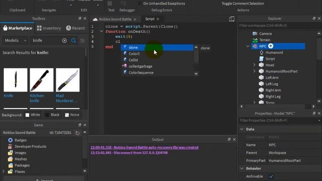322x181 pixels.
Task: Close the Script tab
Action: (157, 19)
